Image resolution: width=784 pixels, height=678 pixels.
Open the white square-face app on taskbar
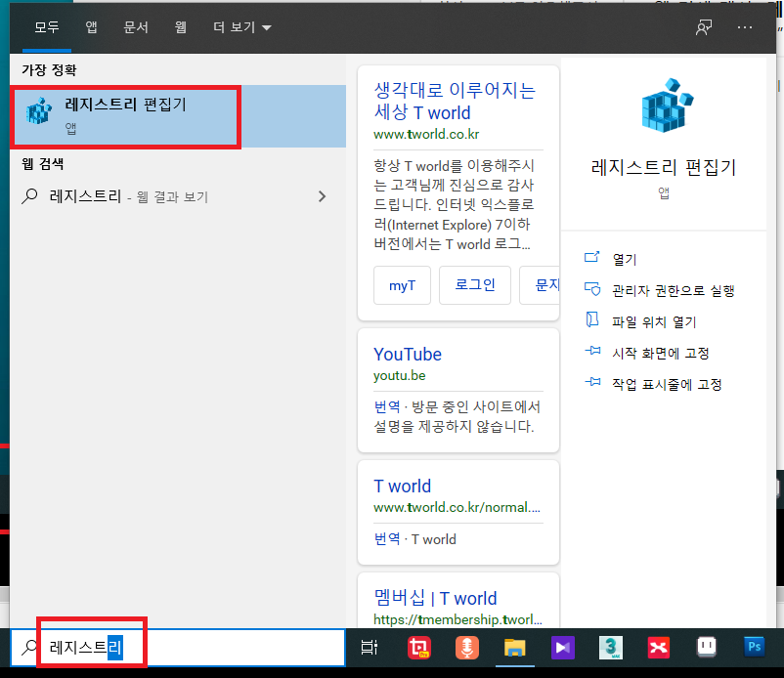coord(707,647)
